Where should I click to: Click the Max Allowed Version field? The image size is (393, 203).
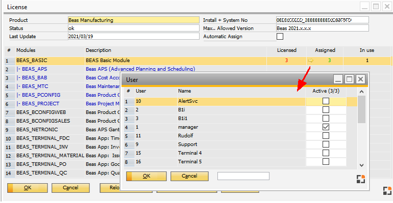(x=323, y=28)
